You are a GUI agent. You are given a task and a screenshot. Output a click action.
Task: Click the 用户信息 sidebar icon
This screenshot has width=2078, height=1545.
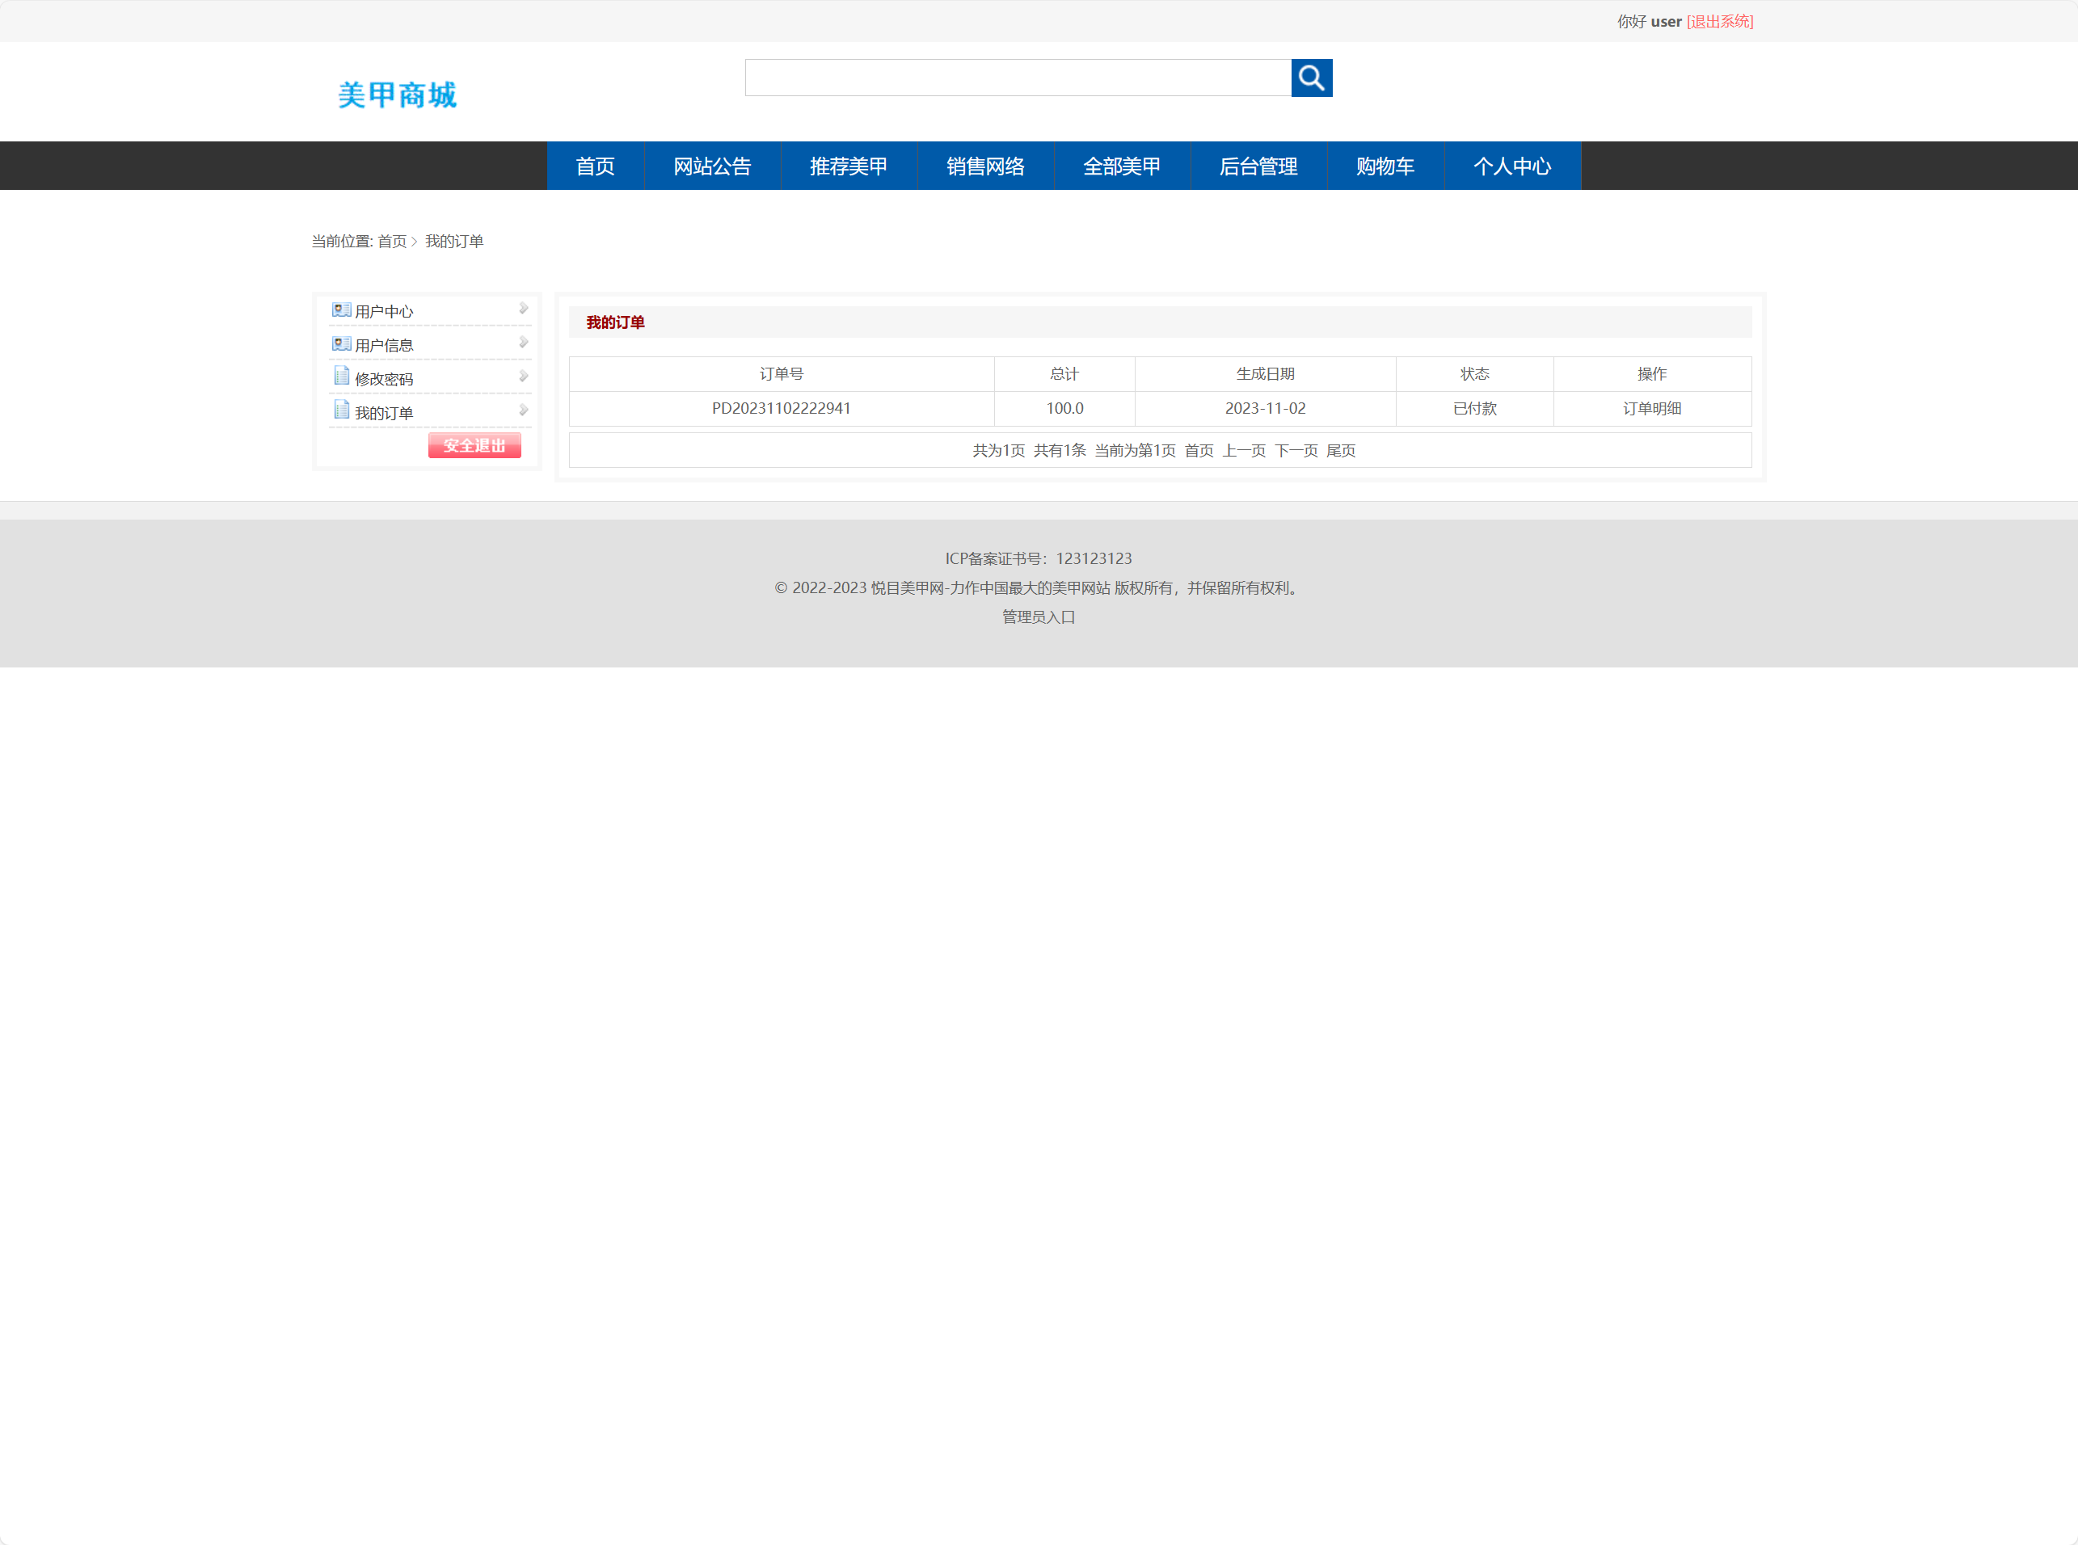point(340,343)
